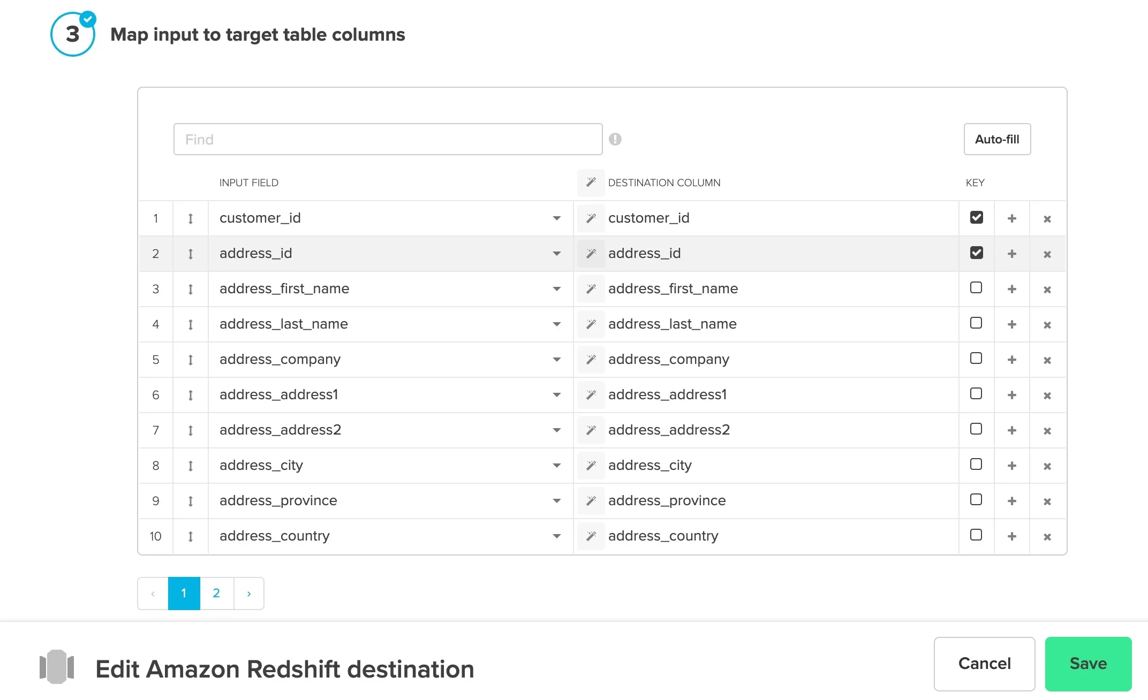This screenshot has width=1148, height=700.
Task: Uncheck the KEY checkbox for customer_id
Action: coord(976,217)
